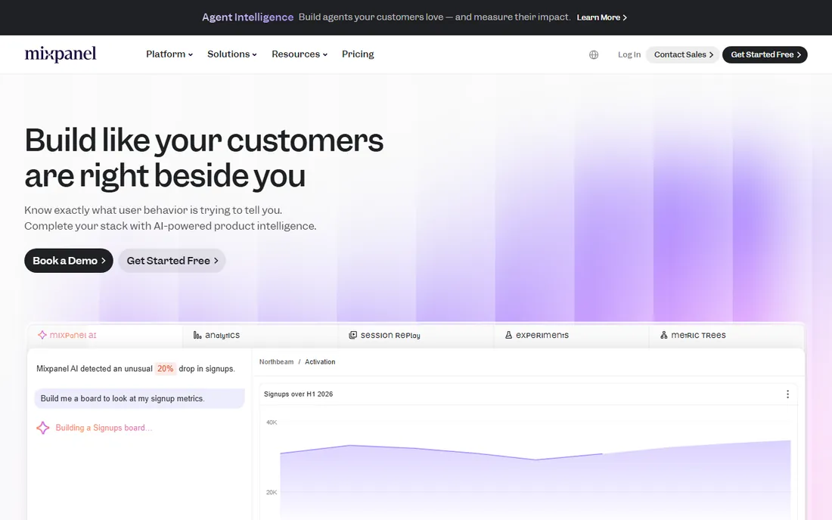Click Learn More in the top banner
Viewport: 832px width, 520px height.
pyautogui.click(x=602, y=17)
